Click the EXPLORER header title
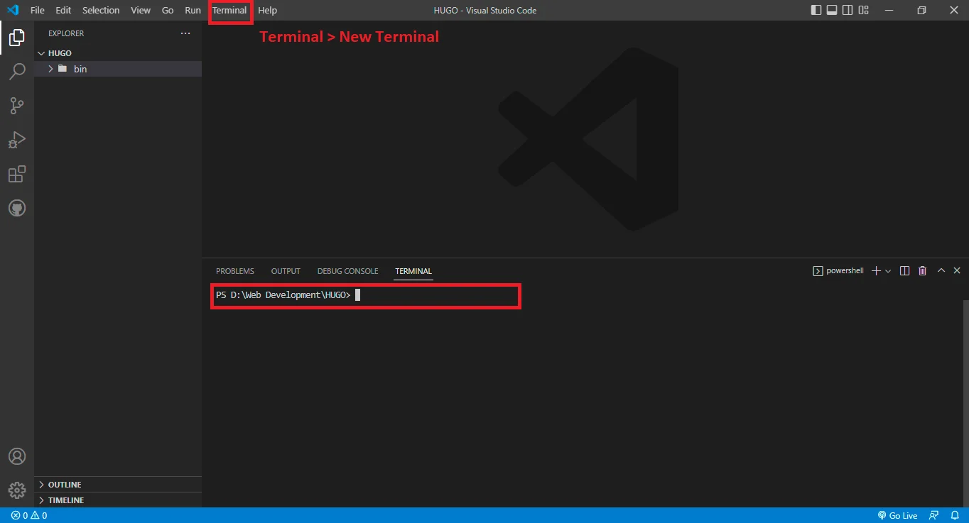Image resolution: width=969 pixels, height=523 pixels. click(66, 33)
